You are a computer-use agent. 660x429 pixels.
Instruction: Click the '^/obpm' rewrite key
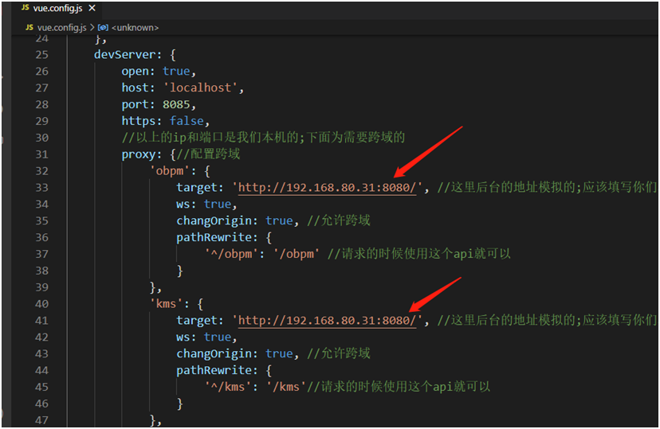231,254
